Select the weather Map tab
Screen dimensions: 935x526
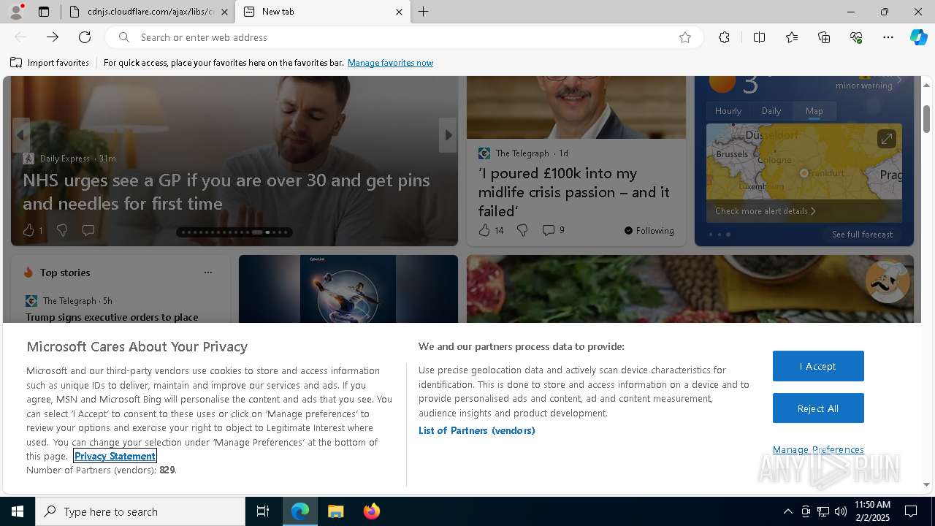click(x=814, y=111)
